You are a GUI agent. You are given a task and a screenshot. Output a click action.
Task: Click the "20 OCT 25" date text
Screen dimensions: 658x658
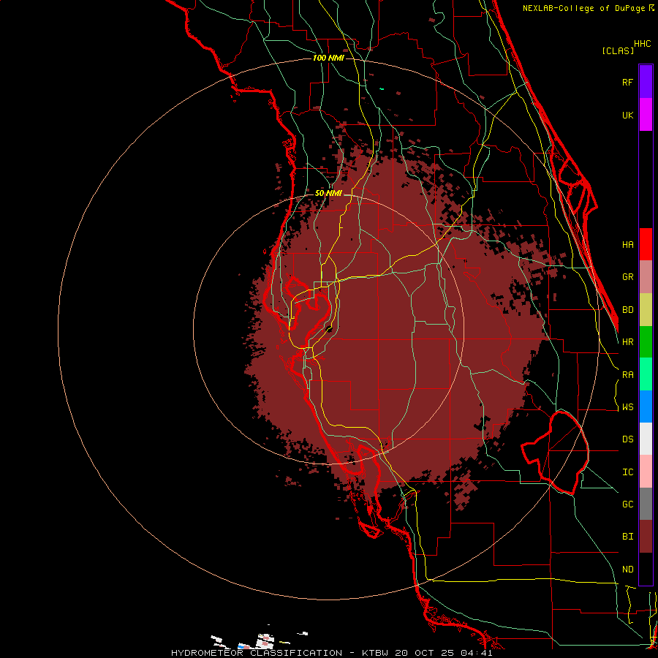pos(427,653)
